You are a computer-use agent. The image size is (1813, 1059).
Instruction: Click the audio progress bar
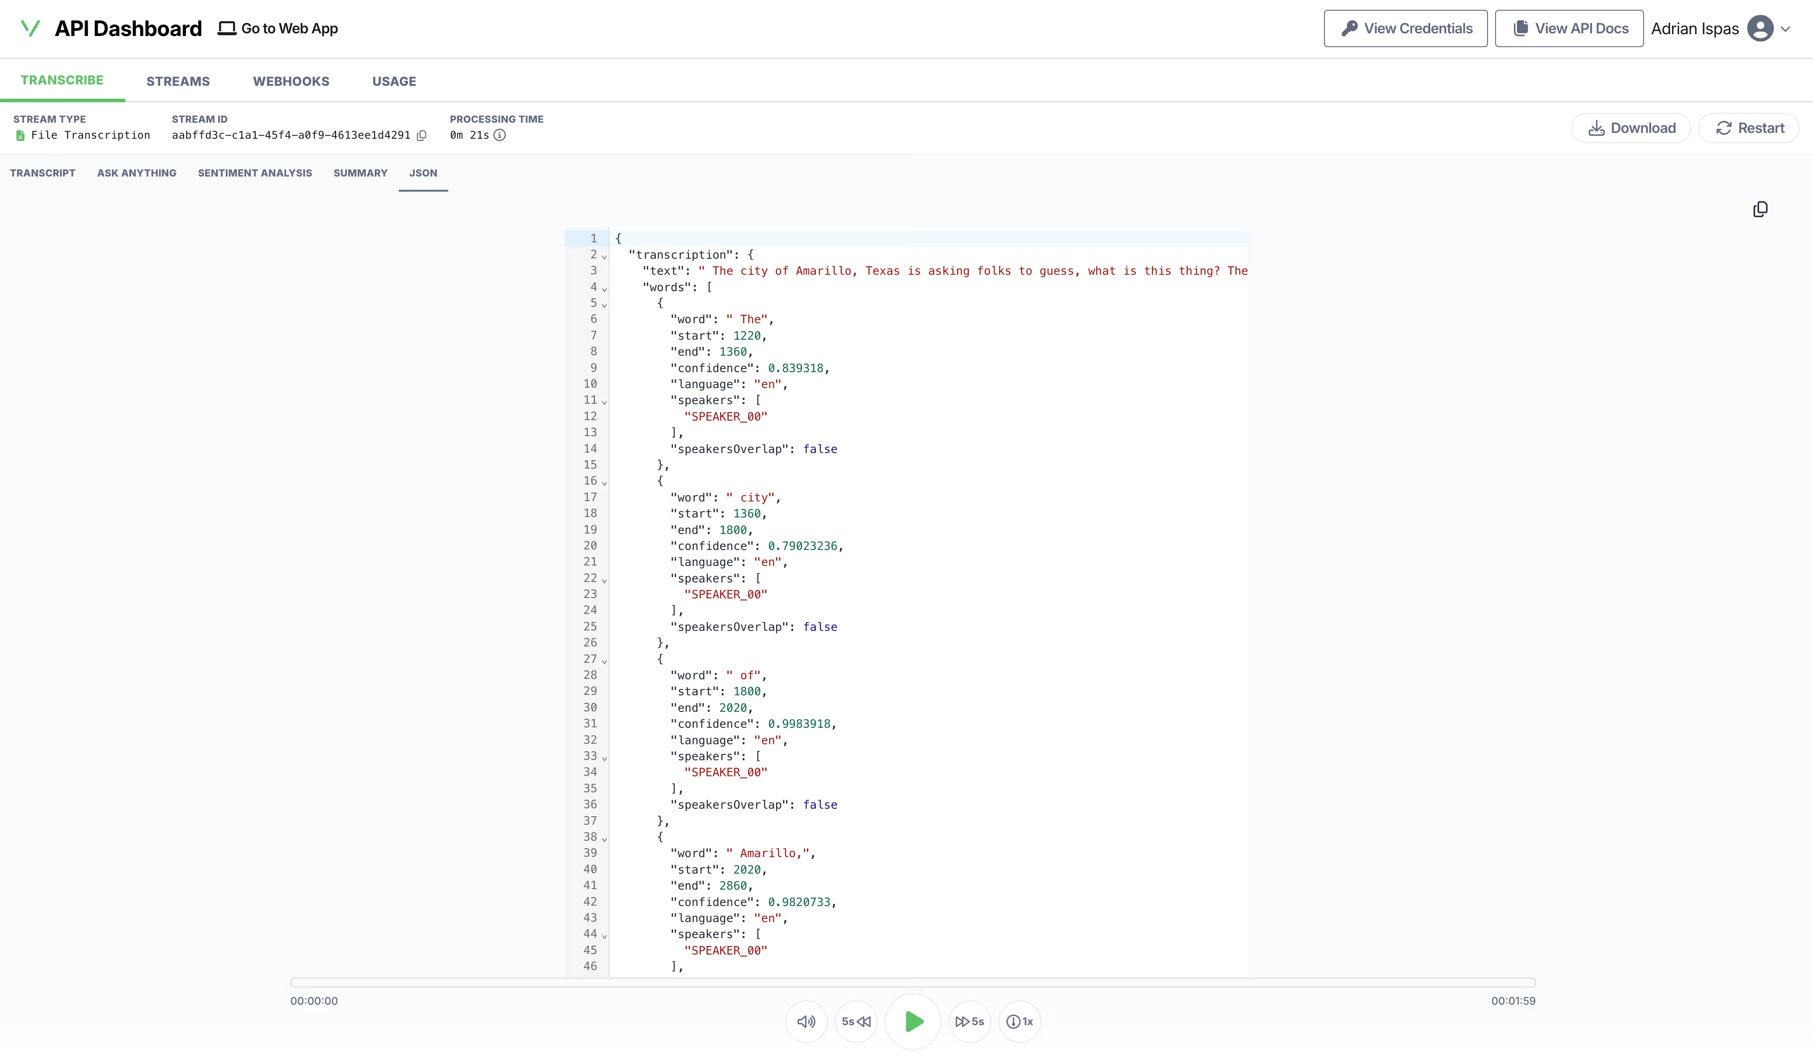(912, 982)
